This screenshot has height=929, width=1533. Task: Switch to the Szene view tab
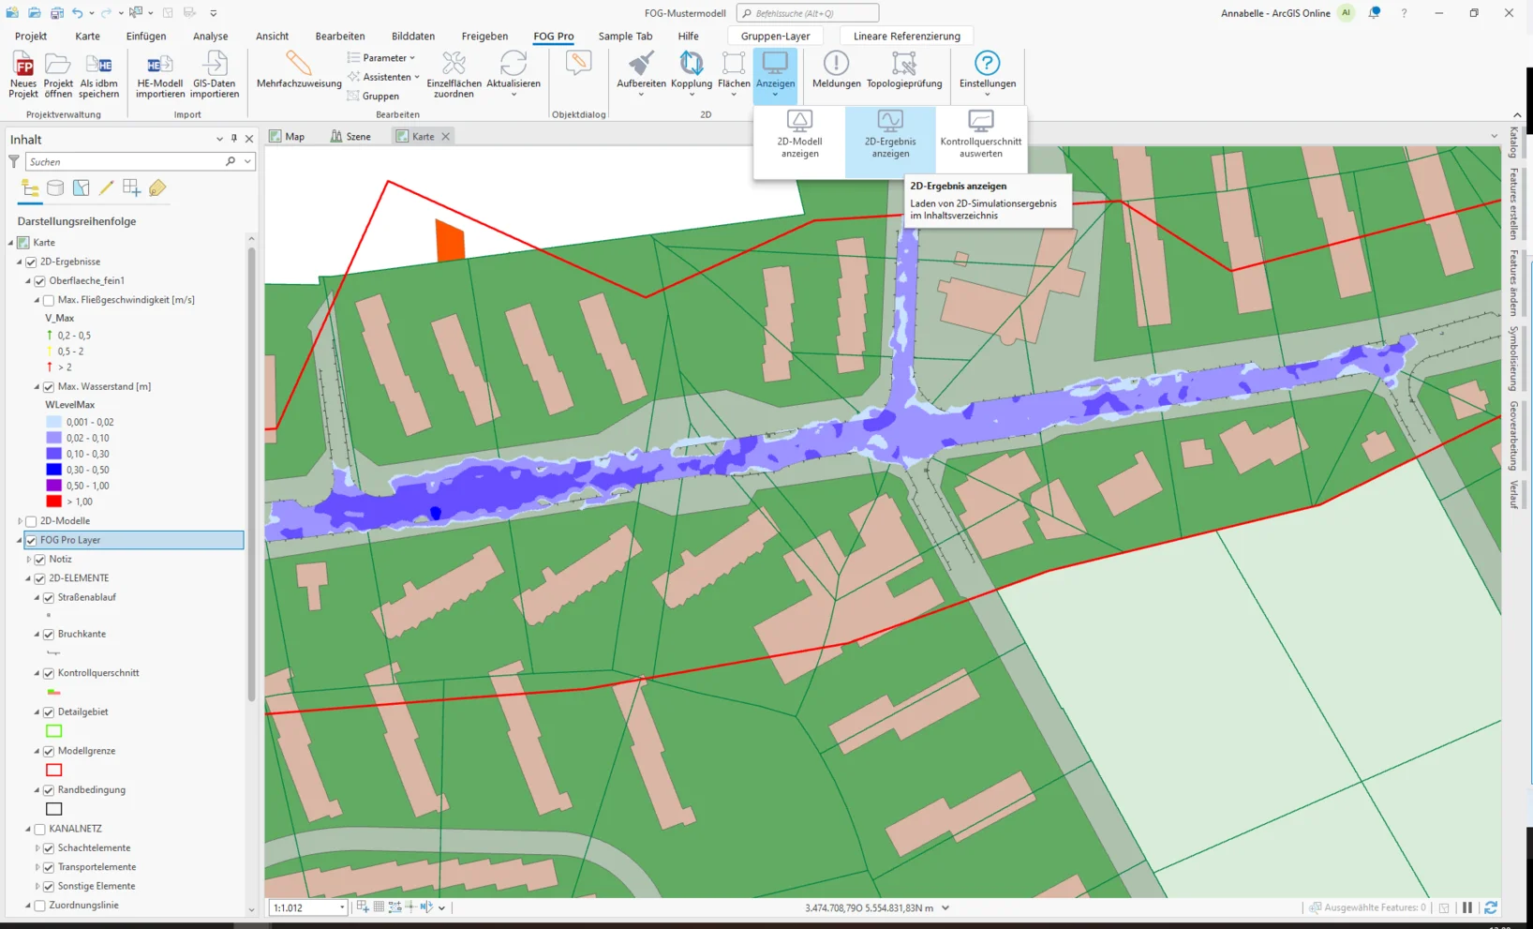point(350,136)
